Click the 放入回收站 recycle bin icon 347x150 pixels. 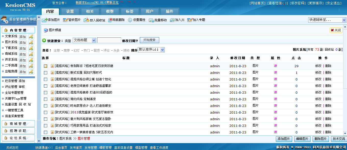coord(86,20)
